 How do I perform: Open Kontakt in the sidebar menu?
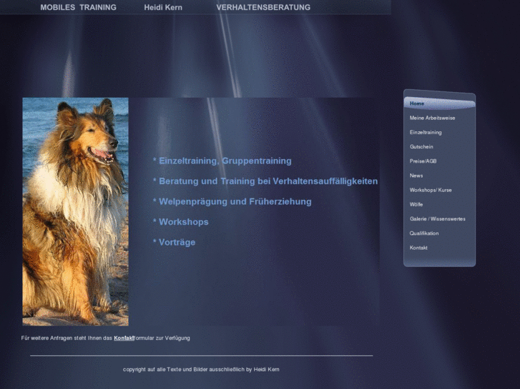point(418,248)
